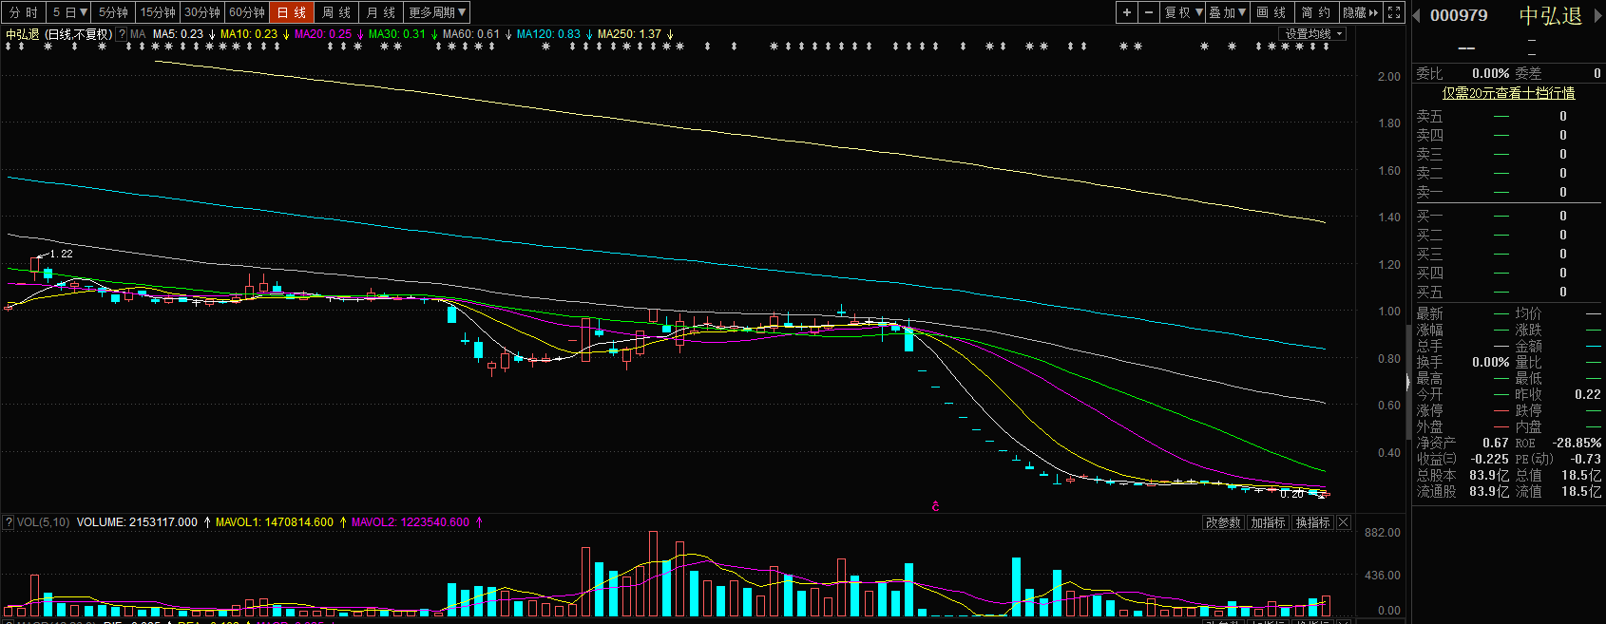Open MA indicator help question mark
Viewport: 1606px width, 624px height.
(x=122, y=34)
